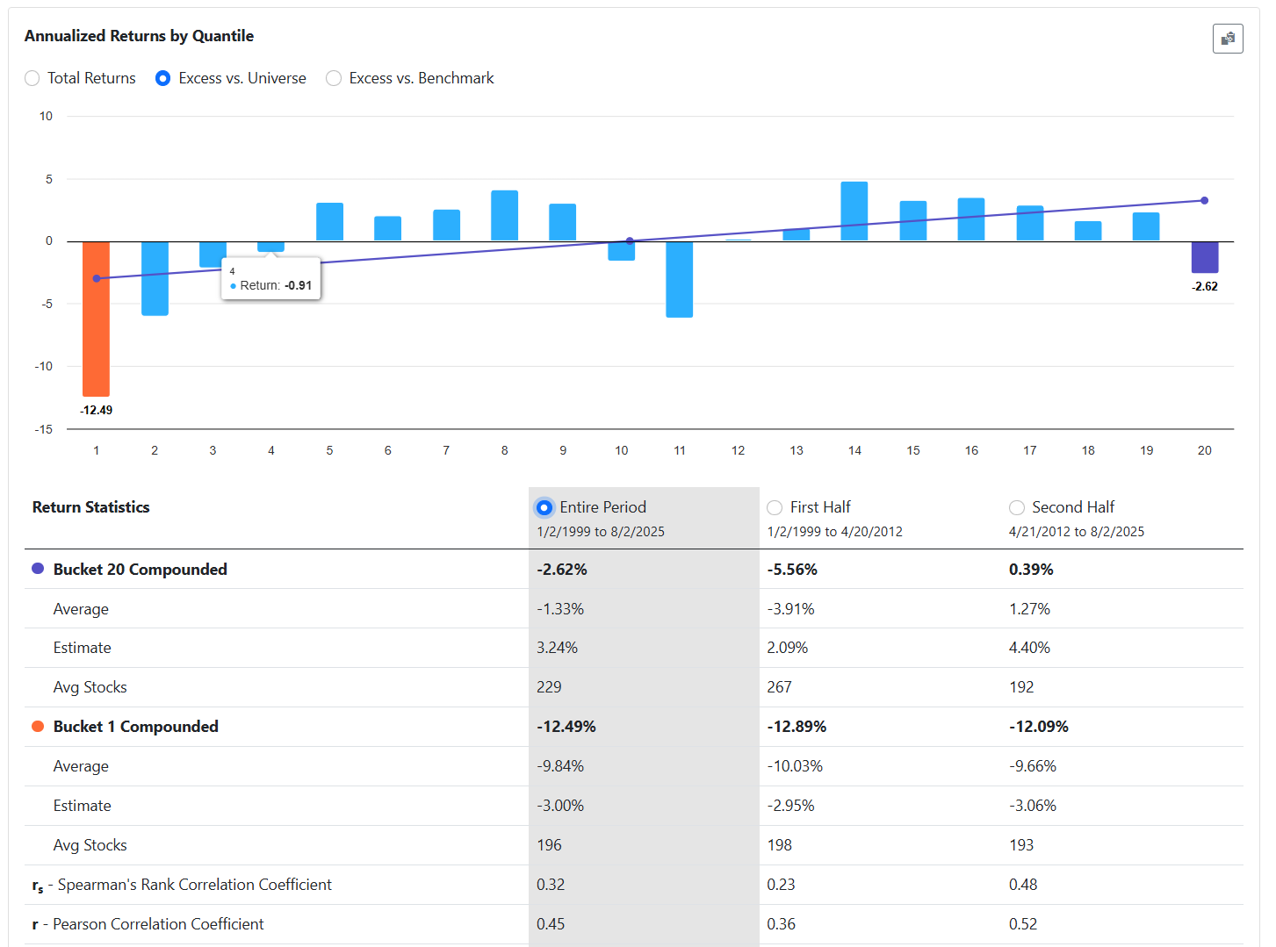
Task: Switch statistics to Second Half period
Action: click(1017, 507)
